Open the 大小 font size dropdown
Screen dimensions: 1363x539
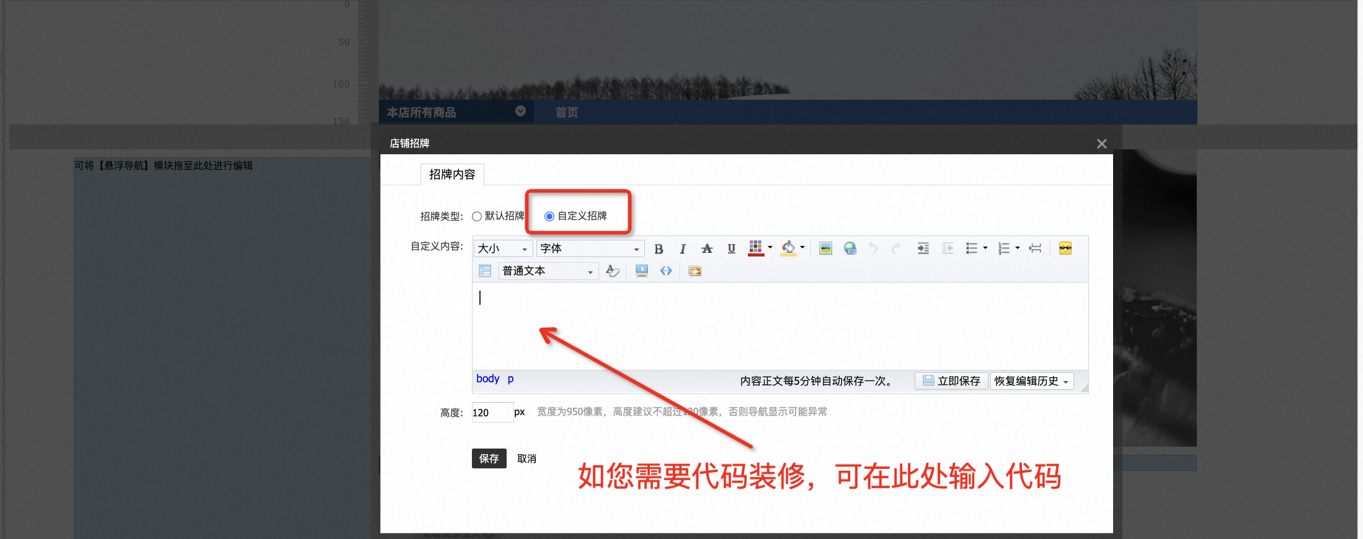(503, 248)
